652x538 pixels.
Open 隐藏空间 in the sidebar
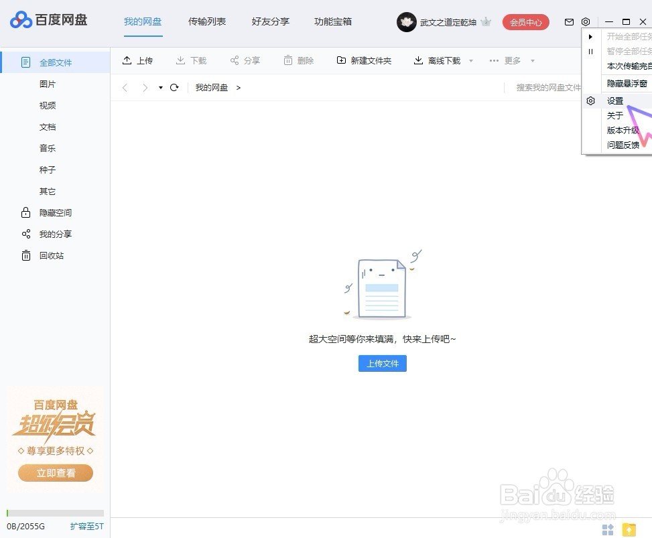(x=54, y=212)
